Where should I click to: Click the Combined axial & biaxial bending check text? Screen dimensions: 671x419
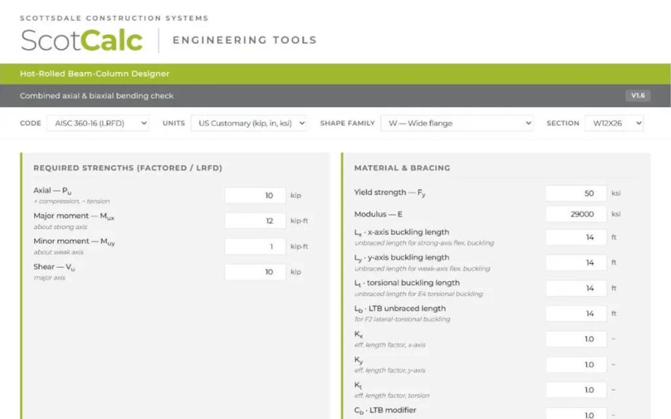pos(97,96)
